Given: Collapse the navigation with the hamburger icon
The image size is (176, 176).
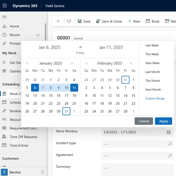Looking at the screenshot, I should click(4, 17).
